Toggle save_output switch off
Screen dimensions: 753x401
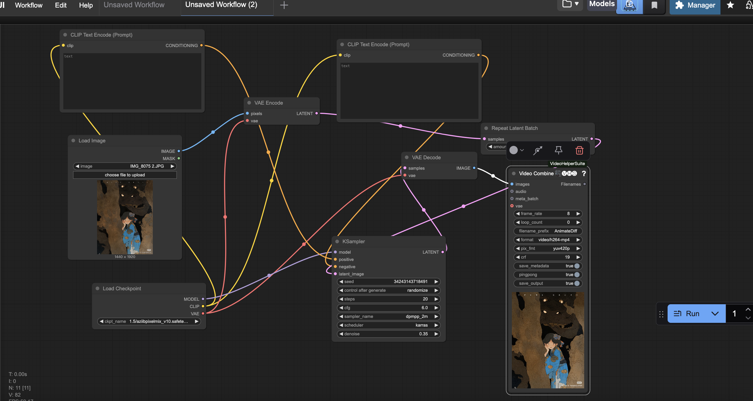tap(576, 283)
